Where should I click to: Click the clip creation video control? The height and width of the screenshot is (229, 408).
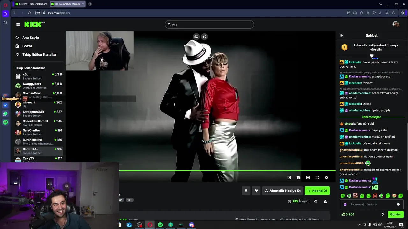298,177
